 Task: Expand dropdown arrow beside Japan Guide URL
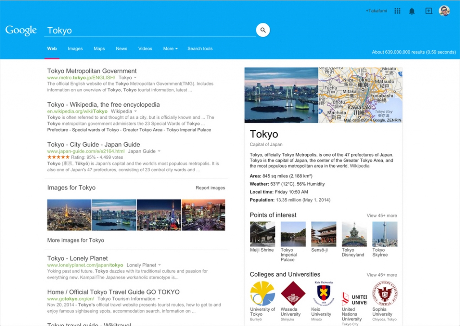[x=159, y=151]
